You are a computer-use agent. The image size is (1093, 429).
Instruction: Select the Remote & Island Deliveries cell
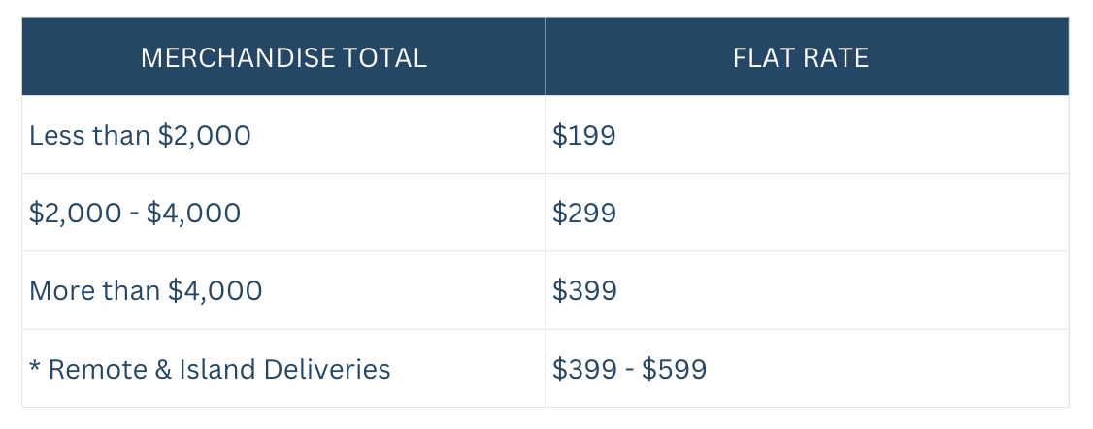click(283, 369)
